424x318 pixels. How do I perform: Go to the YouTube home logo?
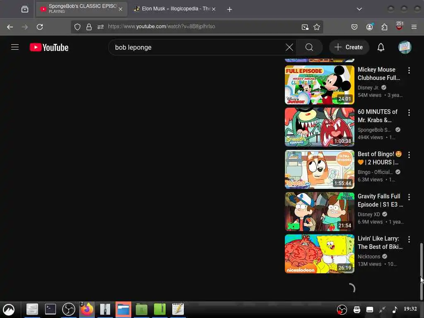point(49,48)
